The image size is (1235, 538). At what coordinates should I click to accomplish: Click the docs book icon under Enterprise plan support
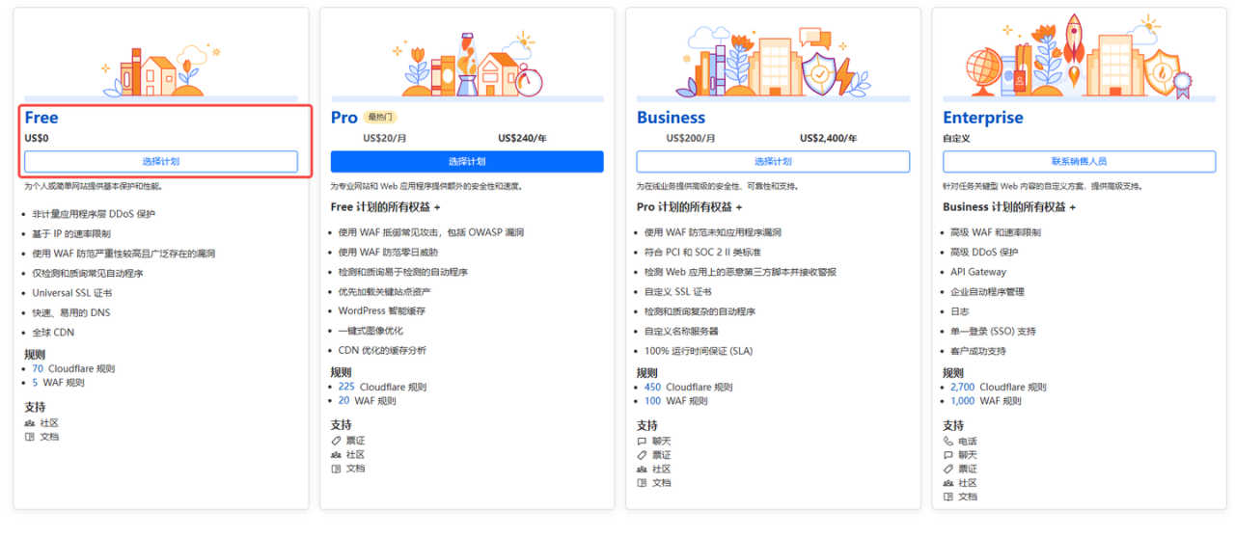pyautogui.click(x=948, y=497)
